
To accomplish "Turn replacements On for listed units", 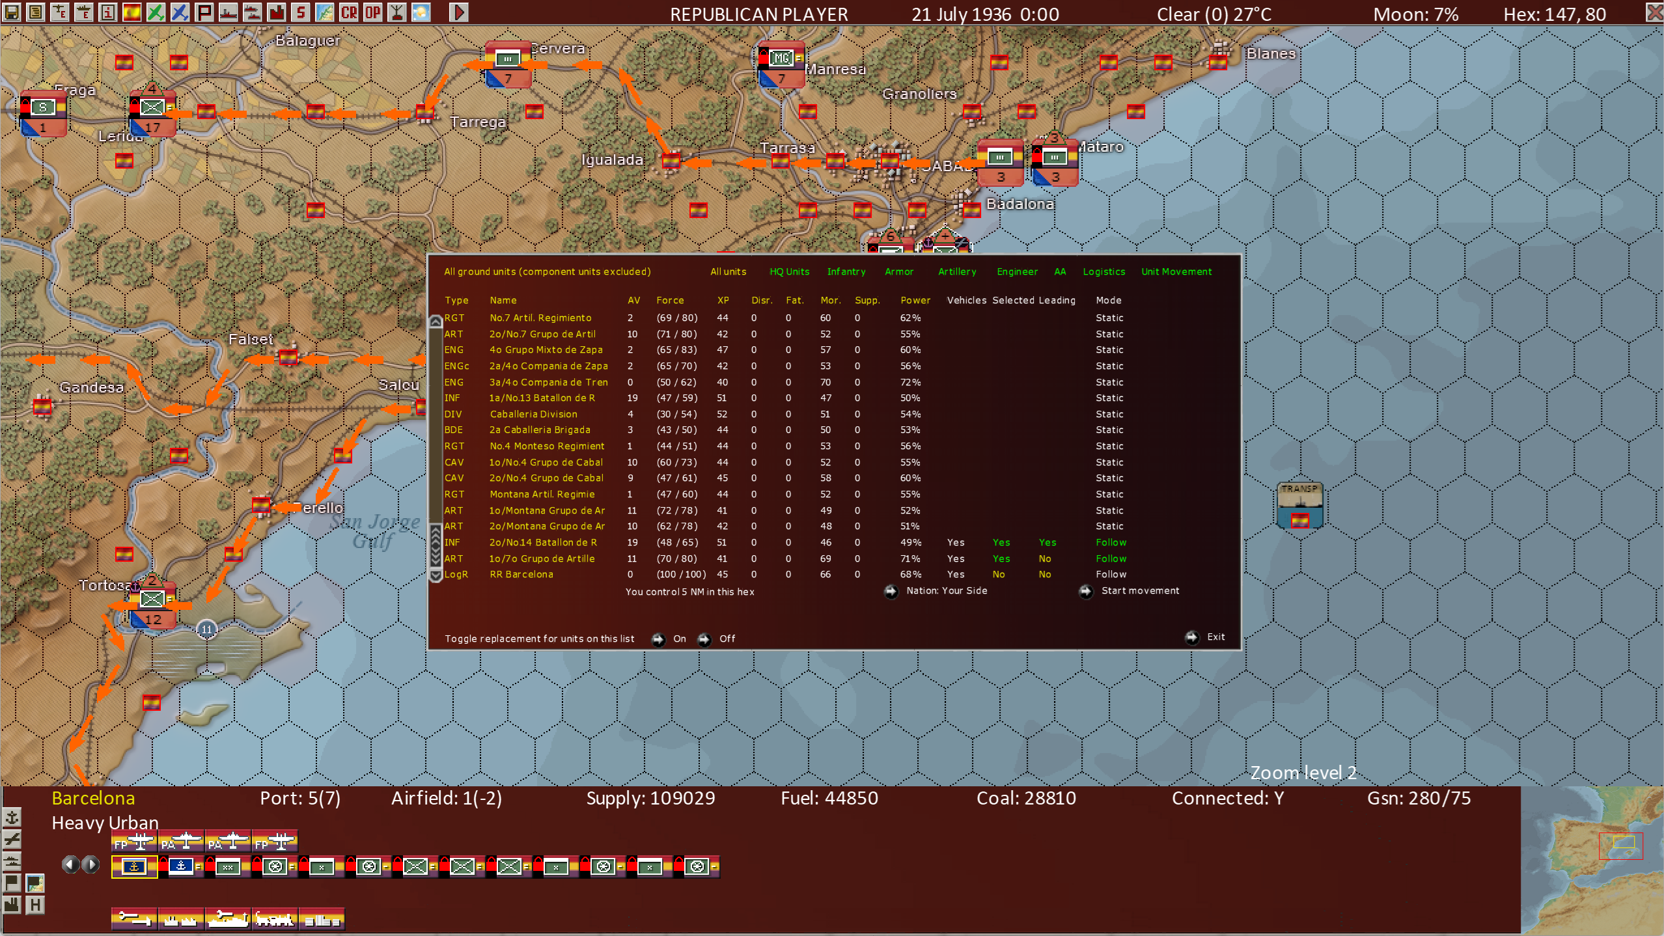I will (658, 639).
